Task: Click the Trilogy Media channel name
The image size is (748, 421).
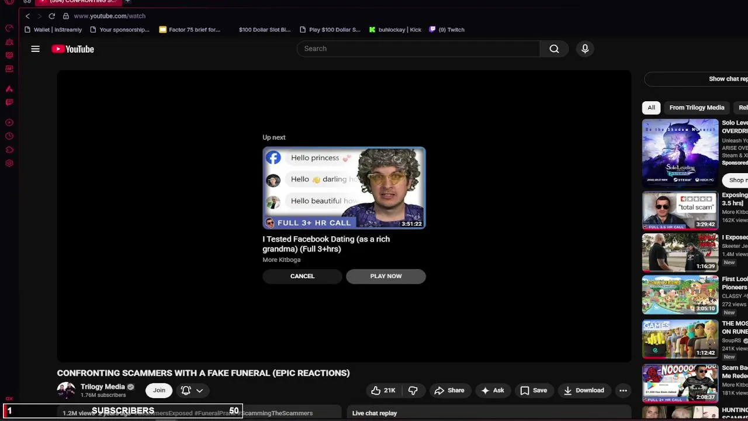Action: tap(103, 387)
